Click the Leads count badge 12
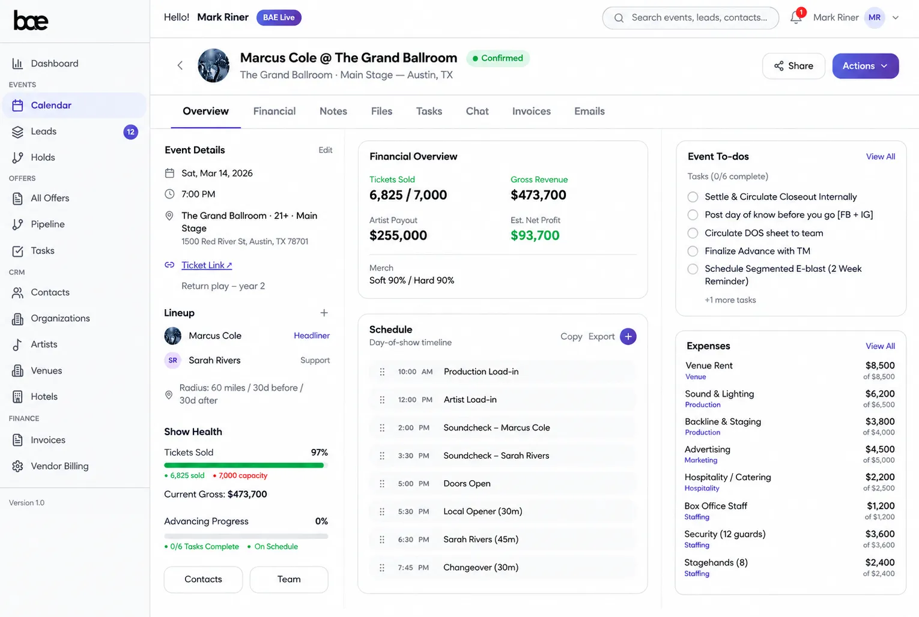Viewport: 919px width, 617px height. click(130, 132)
